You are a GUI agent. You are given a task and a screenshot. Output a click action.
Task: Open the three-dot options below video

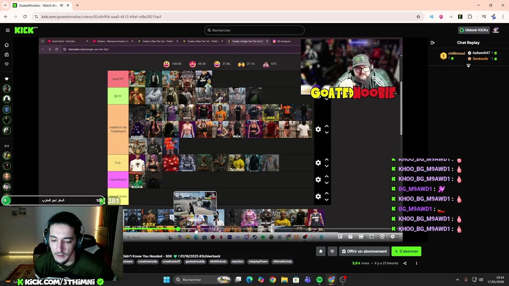click(416, 263)
